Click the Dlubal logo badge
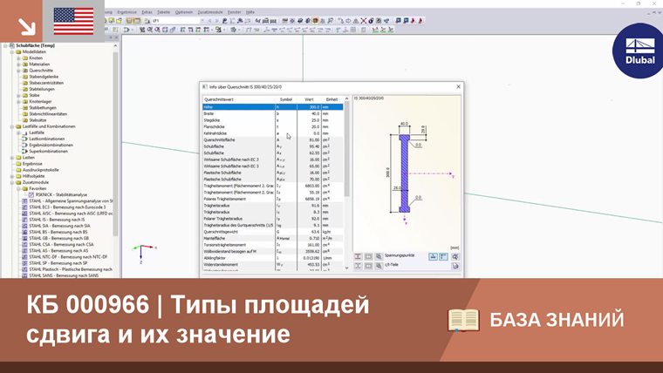 639,51
